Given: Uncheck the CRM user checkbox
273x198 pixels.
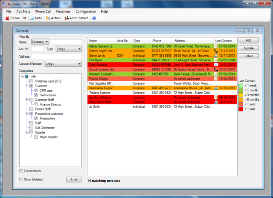Looking at the screenshot, I should tap(36, 90).
